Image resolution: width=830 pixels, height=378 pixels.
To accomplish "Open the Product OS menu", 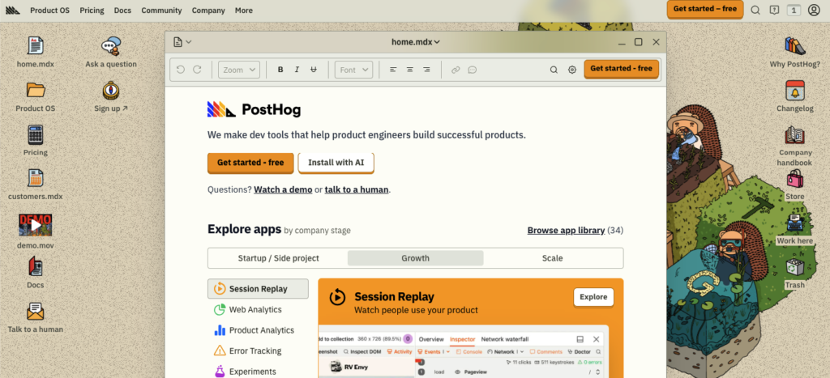I will 49,10.
